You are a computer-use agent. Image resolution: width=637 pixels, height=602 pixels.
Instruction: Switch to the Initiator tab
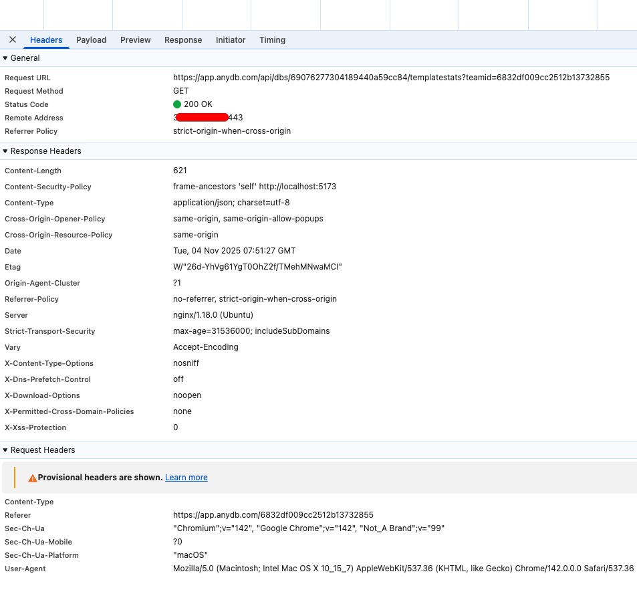pyautogui.click(x=231, y=40)
